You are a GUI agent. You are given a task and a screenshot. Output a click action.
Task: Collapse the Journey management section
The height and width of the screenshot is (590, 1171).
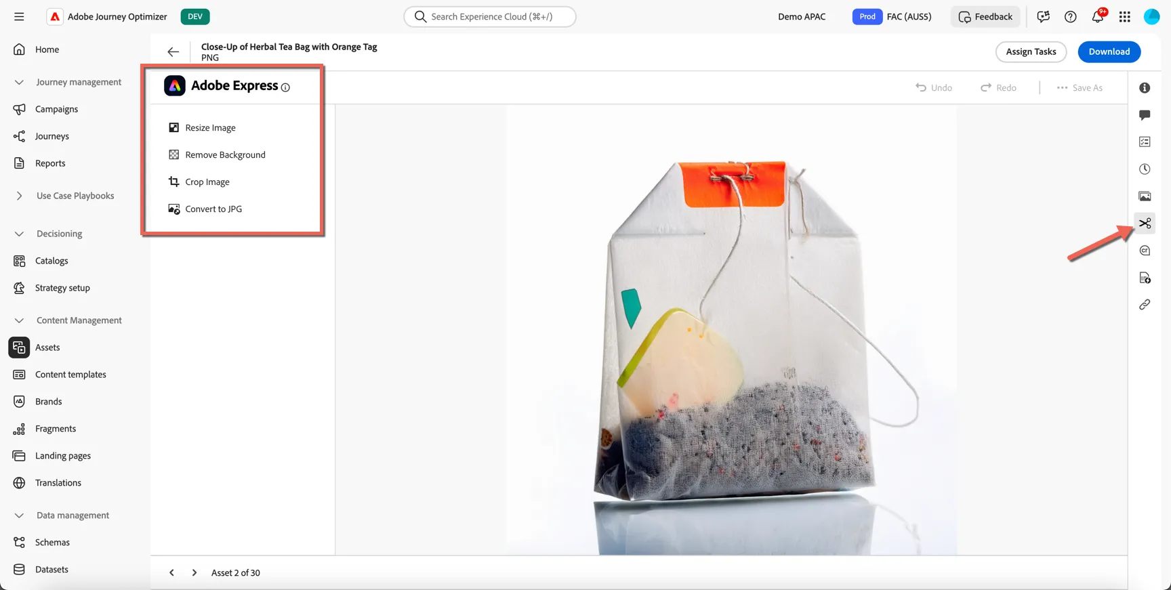click(19, 82)
